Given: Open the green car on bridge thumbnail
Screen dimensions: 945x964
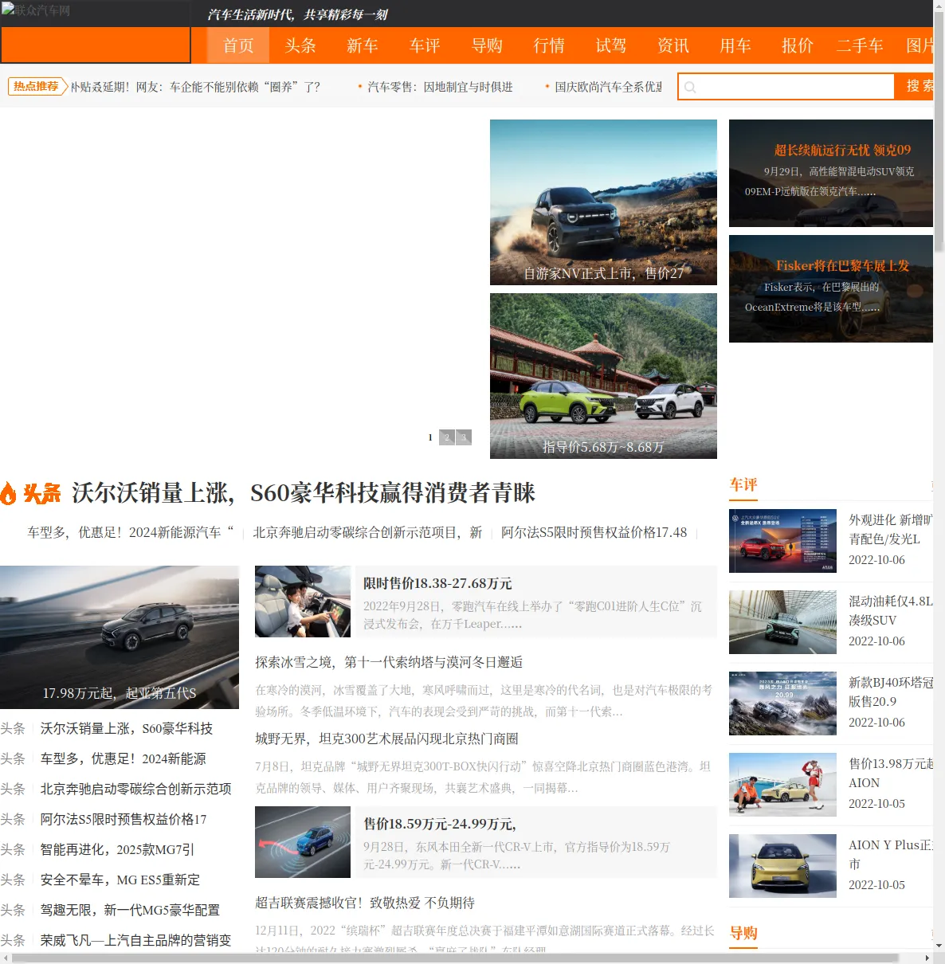Looking at the screenshot, I should [x=782, y=622].
